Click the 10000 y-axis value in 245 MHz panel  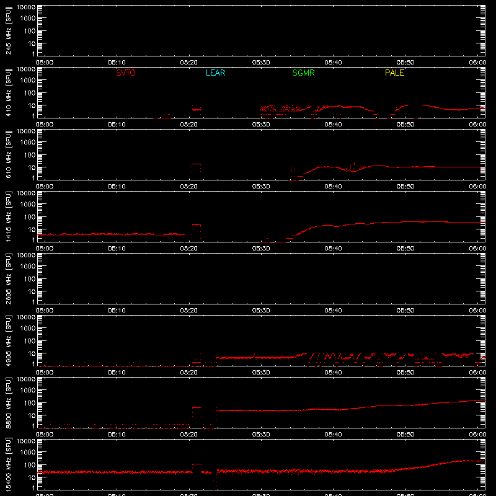tap(26, 7)
